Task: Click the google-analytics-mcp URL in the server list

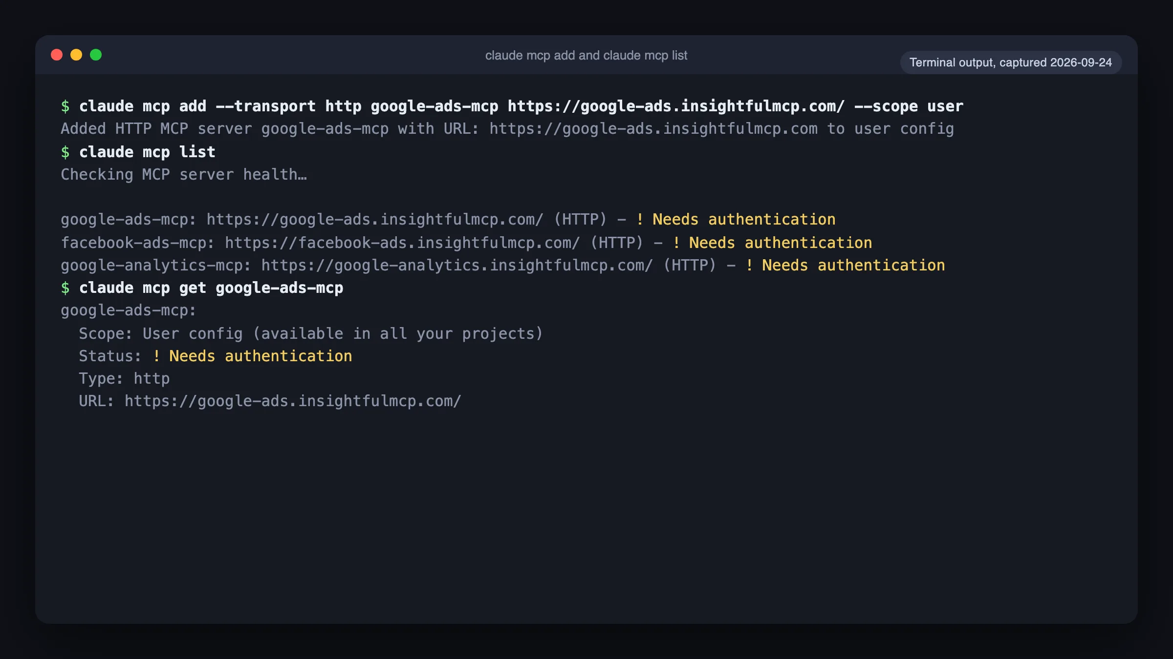Action: point(457,265)
